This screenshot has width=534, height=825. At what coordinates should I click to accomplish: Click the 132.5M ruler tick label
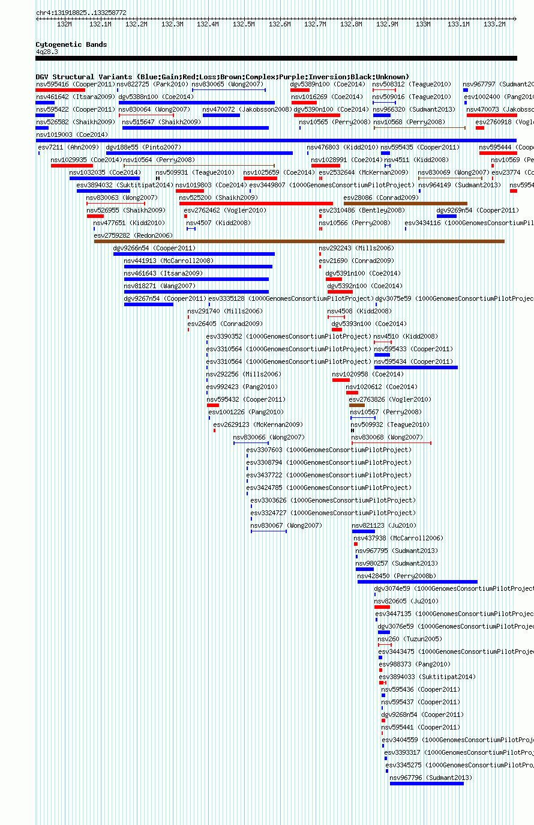click(x=244, y=25)
